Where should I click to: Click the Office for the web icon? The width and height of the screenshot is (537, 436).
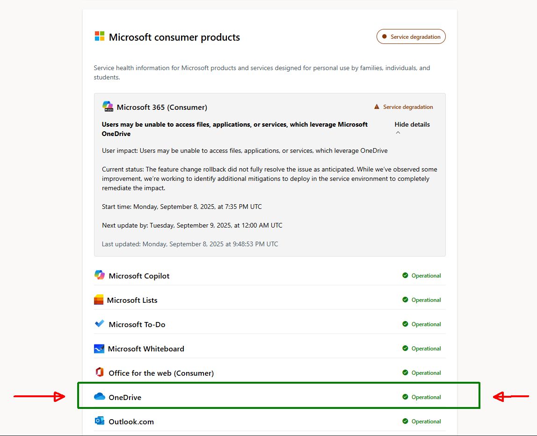(x=100, y=372)
